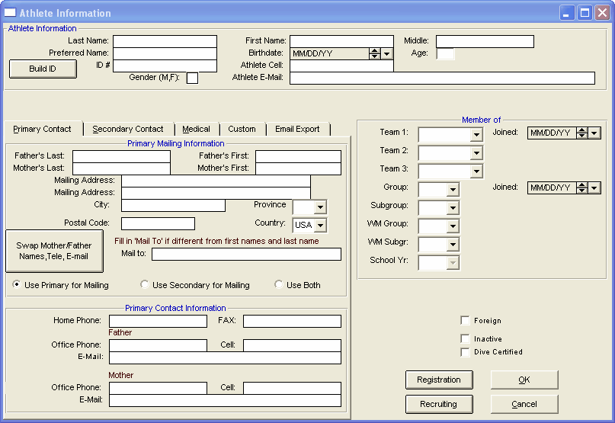
Task: Click the Birthdate spinner arrows
Action: [374, 53]
